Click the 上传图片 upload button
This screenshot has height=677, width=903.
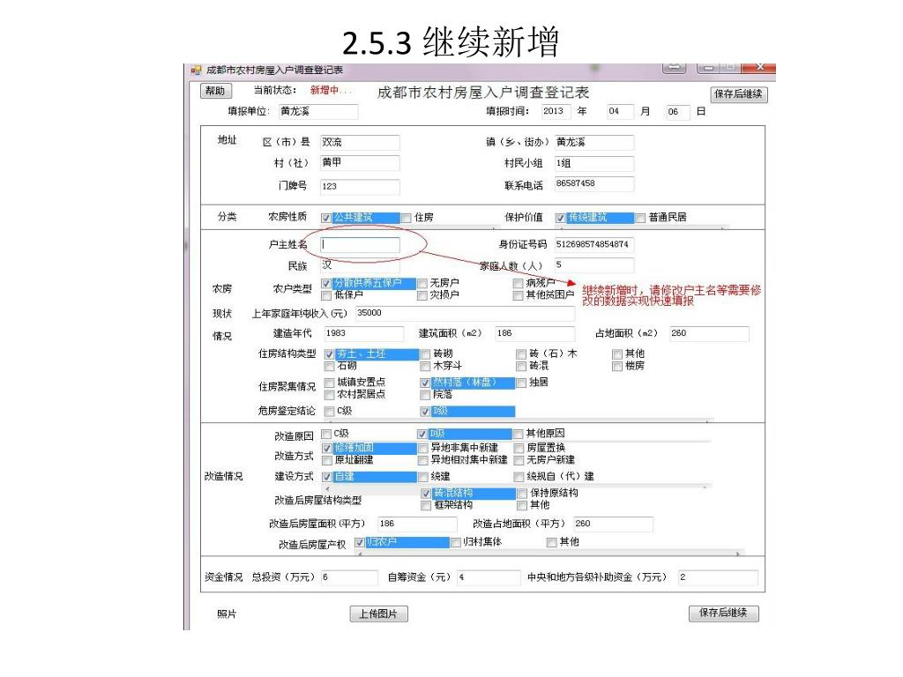tap(378, 614)
